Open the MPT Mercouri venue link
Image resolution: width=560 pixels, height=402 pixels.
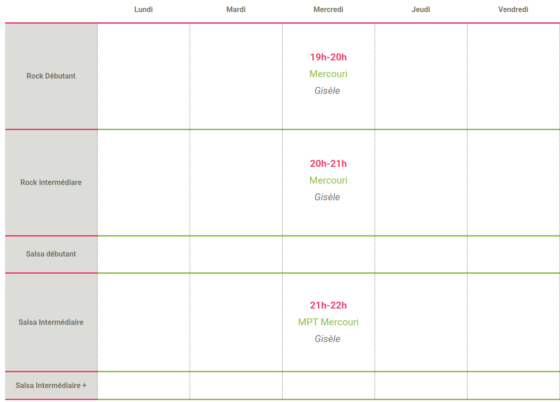click(329, 322)
